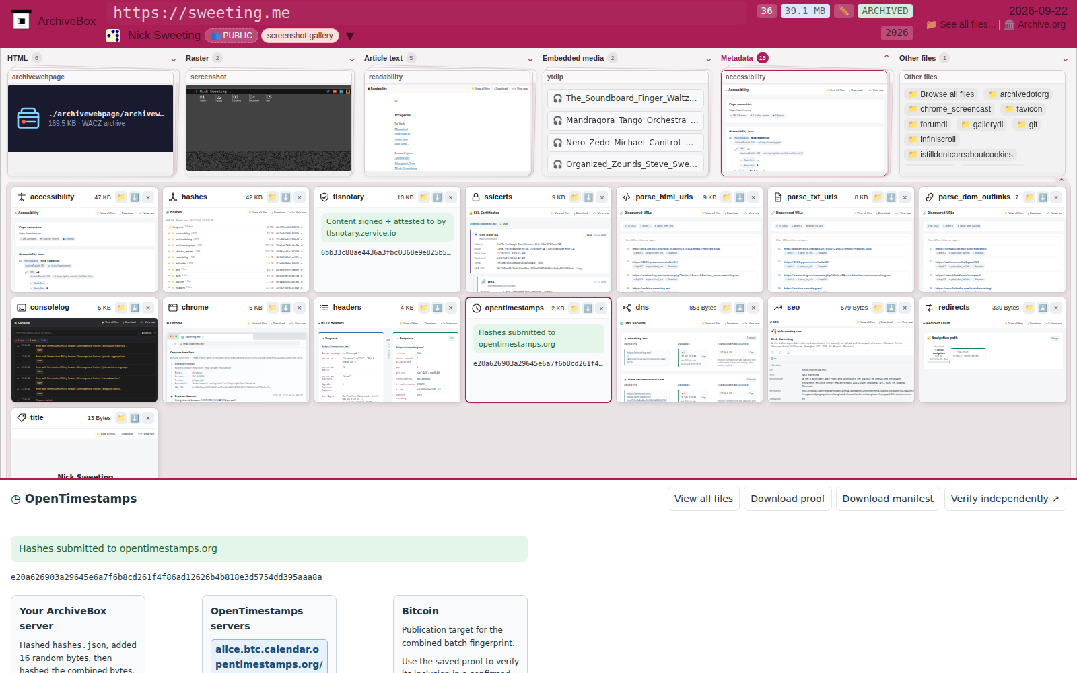The width and height of the screenshot is (1077, 673).
Task: Expand the Raster section chevron
Action: (x=351, y=59)
